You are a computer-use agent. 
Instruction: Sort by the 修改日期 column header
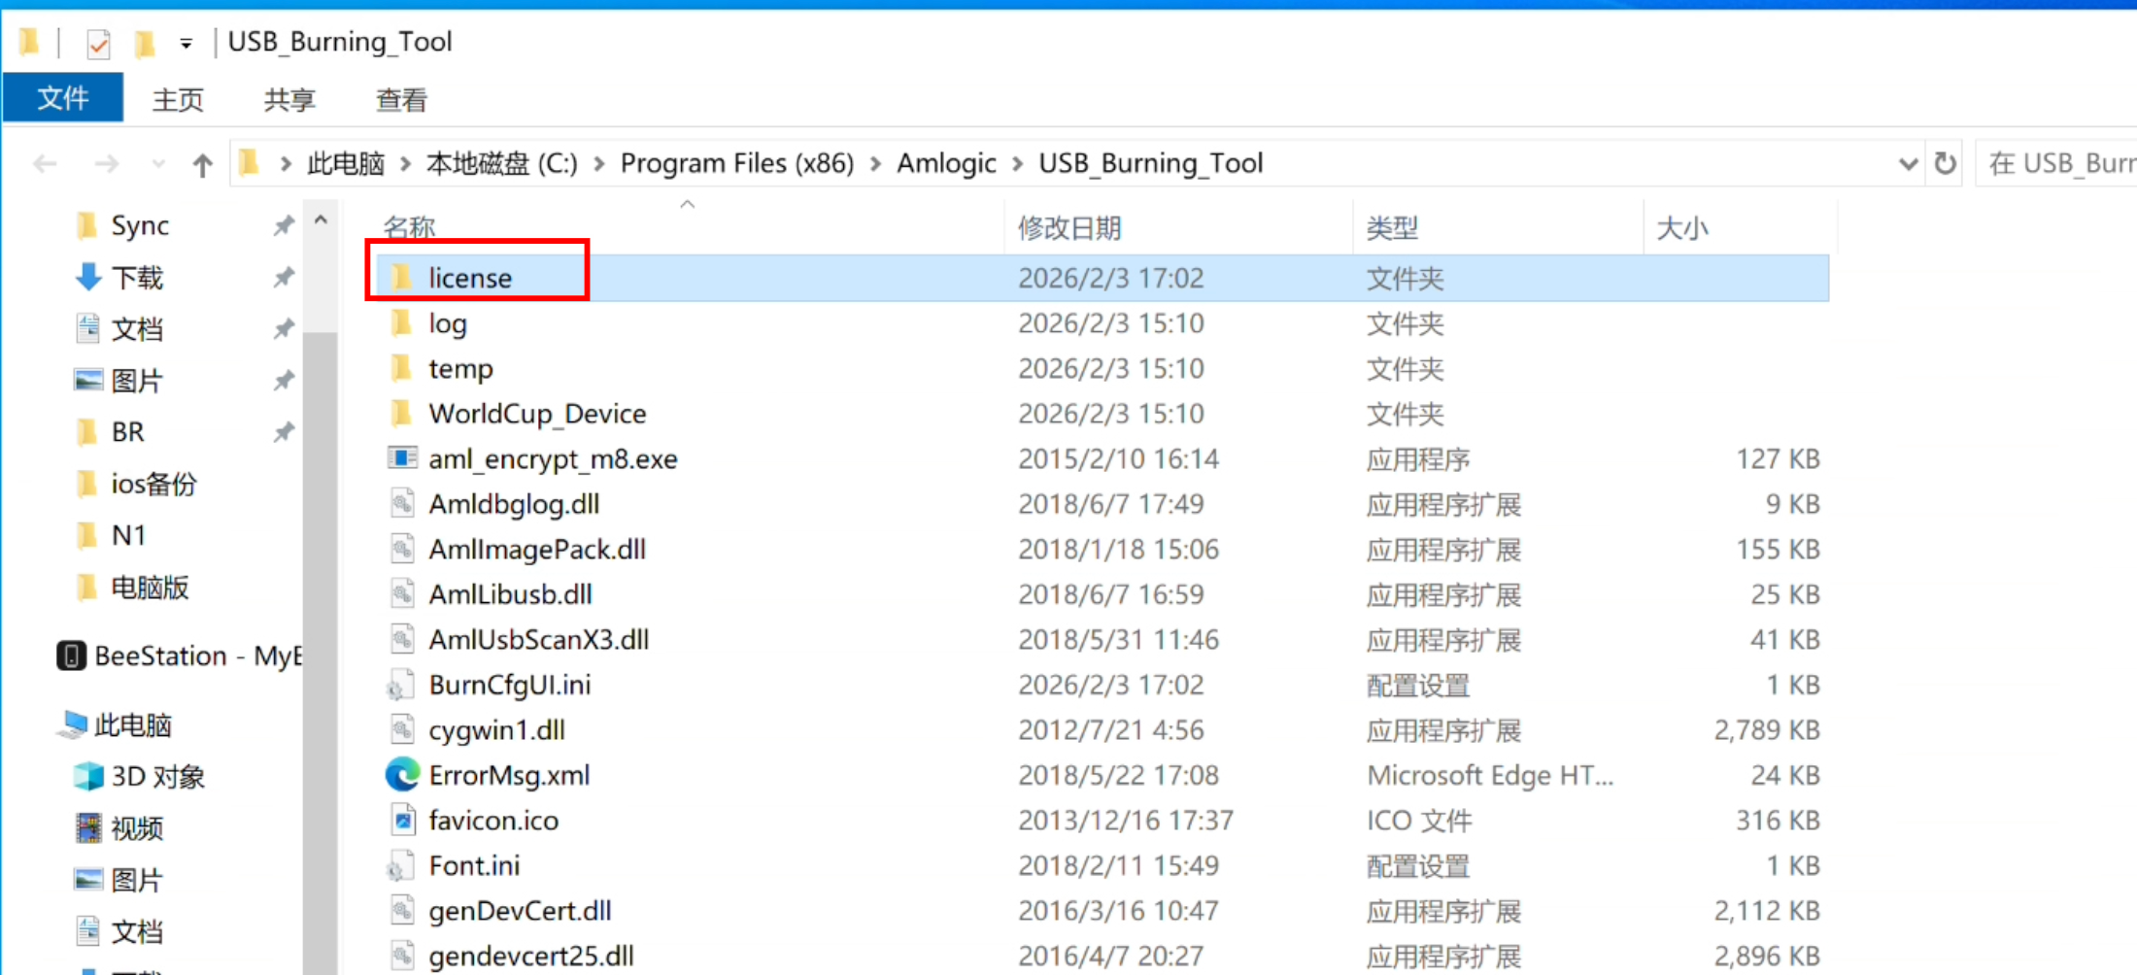click(x=1069, y=228)
